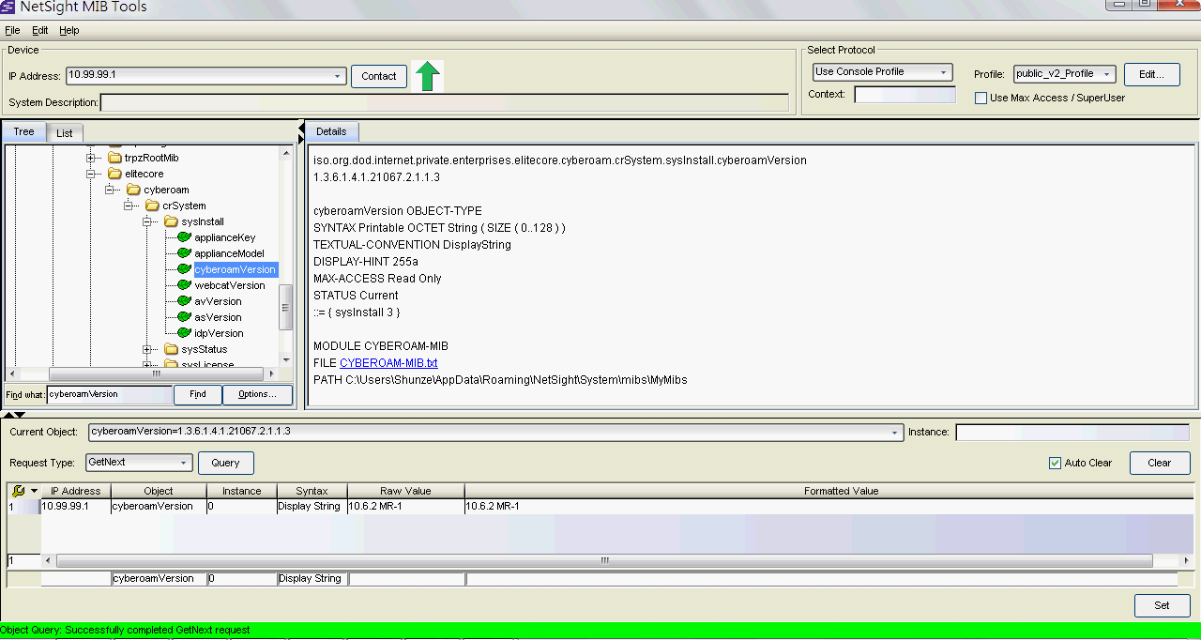Click the MIB tree horizontal scrollbar
The height and width of the screenshot is (640, 1201).
click(156, 373)
